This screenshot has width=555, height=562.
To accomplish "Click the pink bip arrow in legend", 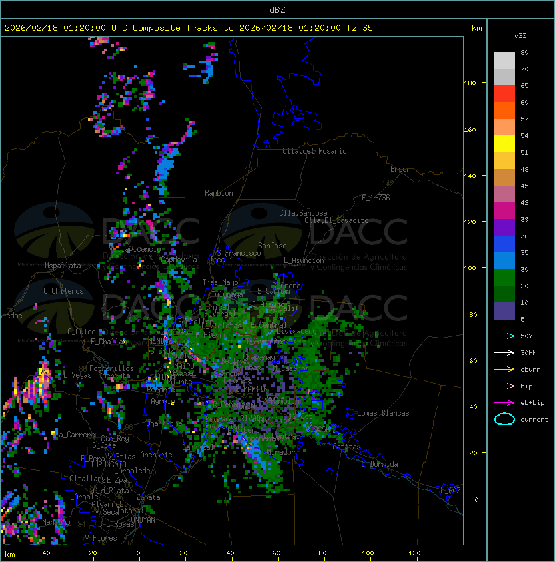I will point(504,386).
